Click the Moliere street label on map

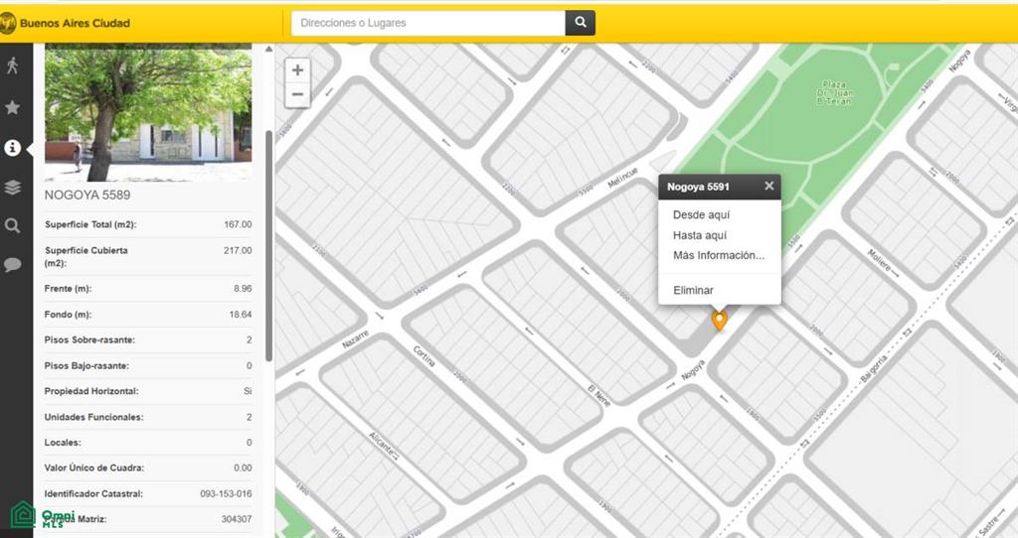881,262
